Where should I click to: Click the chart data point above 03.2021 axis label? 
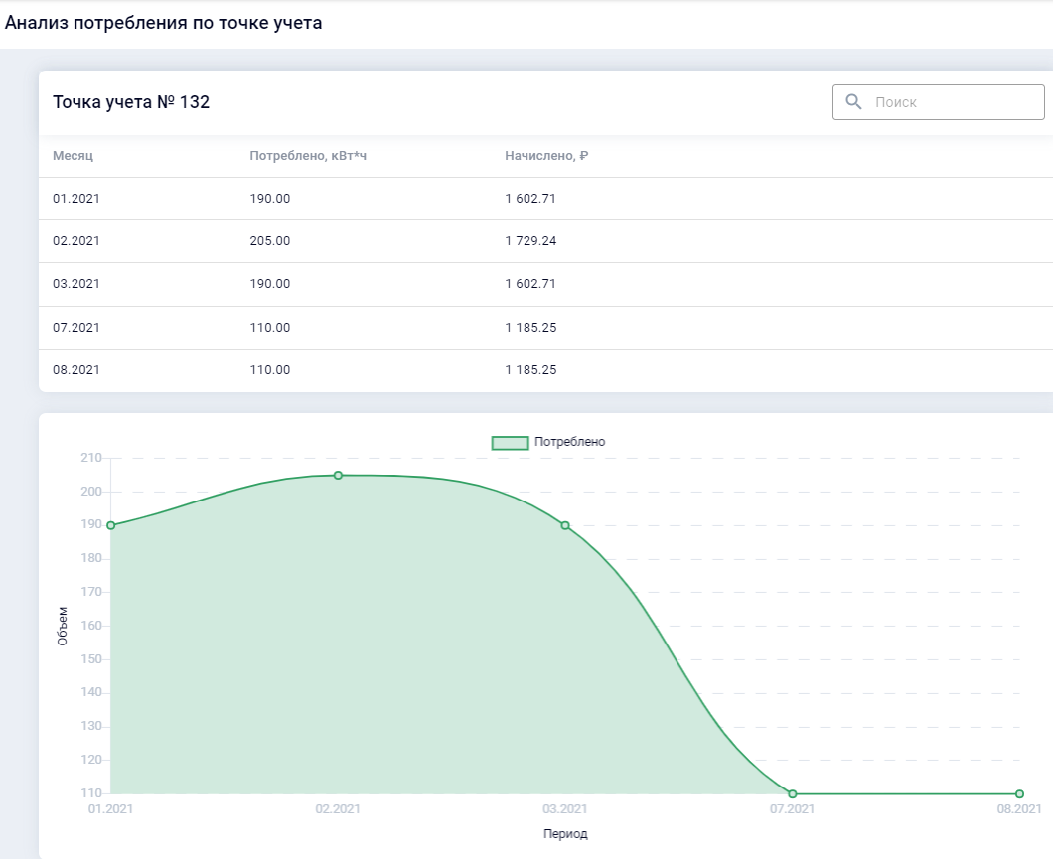(565, 525)
